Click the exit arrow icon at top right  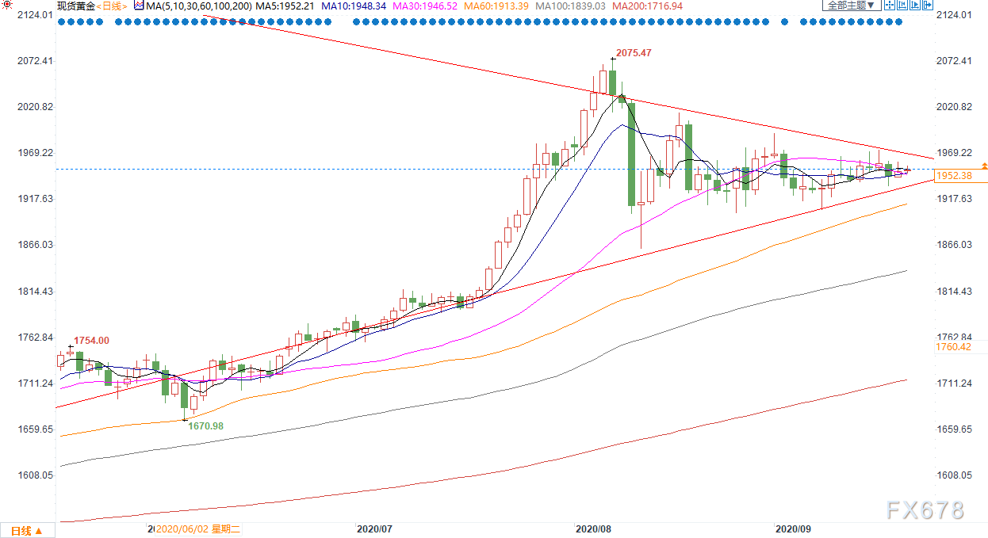coord(928,5)
